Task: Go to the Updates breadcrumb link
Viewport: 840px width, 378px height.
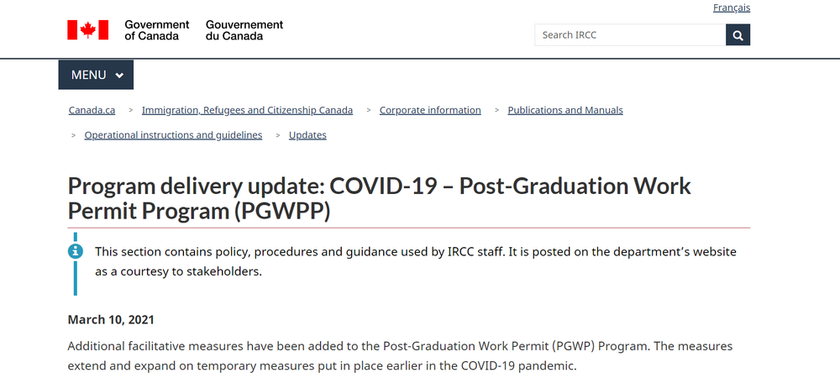Action: 307,135
